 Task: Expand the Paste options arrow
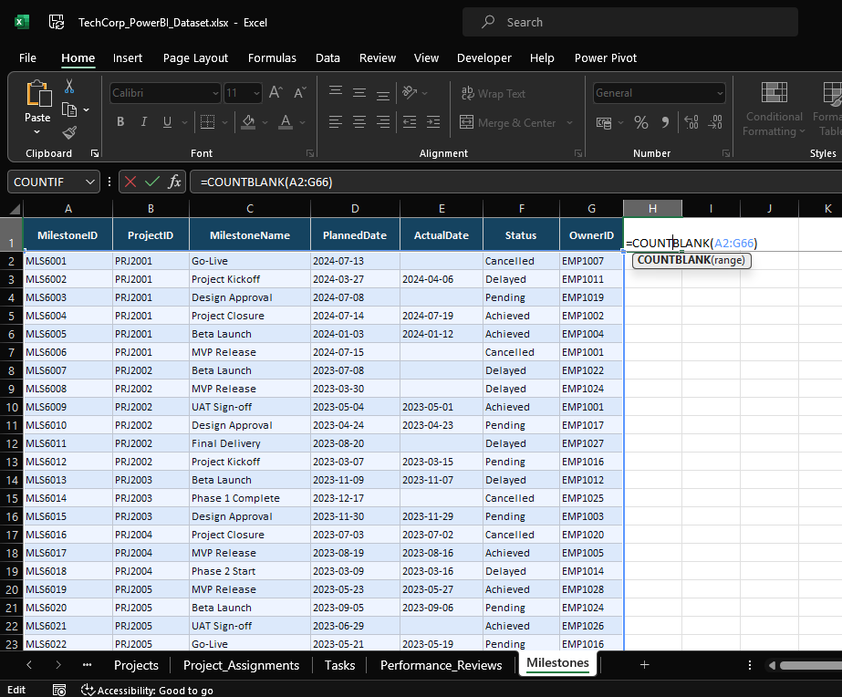point(37,132)
